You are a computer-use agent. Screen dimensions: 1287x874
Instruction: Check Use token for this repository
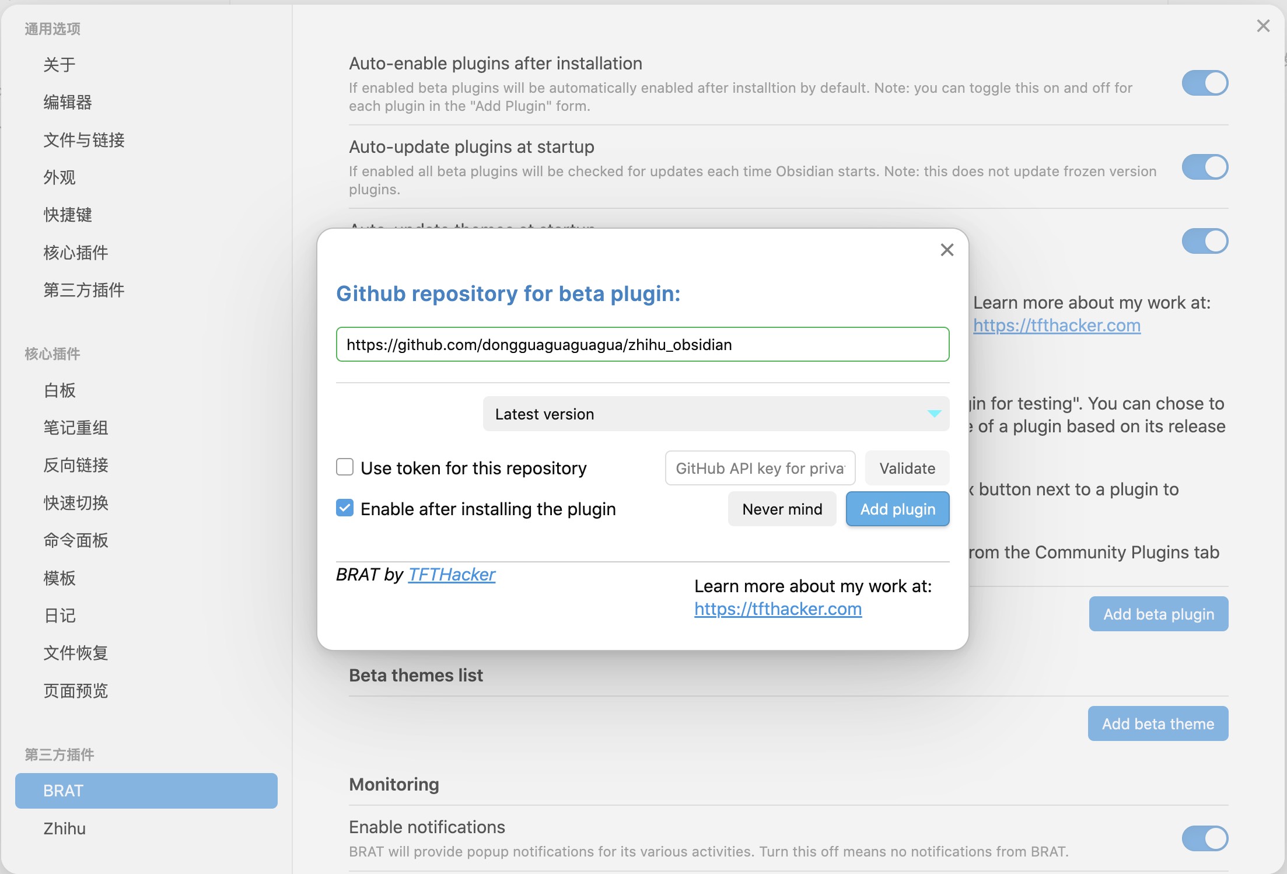(x=344, y=467)
